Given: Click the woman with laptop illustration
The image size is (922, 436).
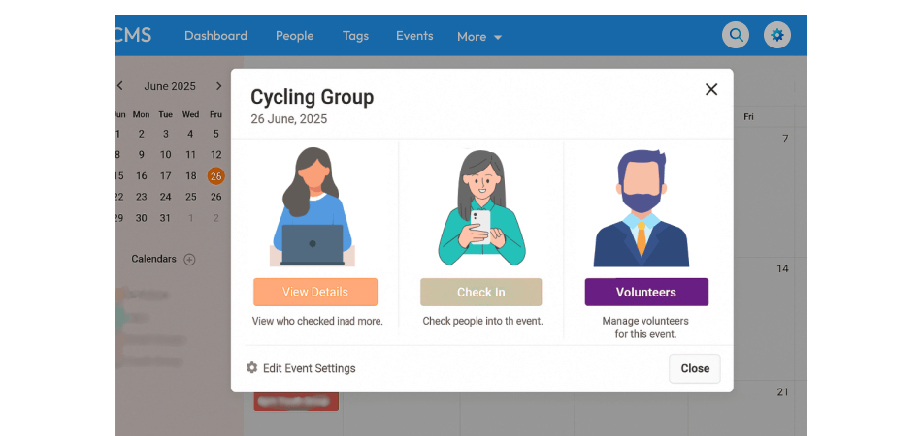Looking at the screenshot, I should 313,207.
